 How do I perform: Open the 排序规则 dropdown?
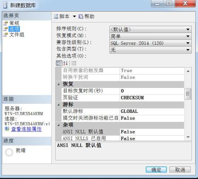point(150,29)
